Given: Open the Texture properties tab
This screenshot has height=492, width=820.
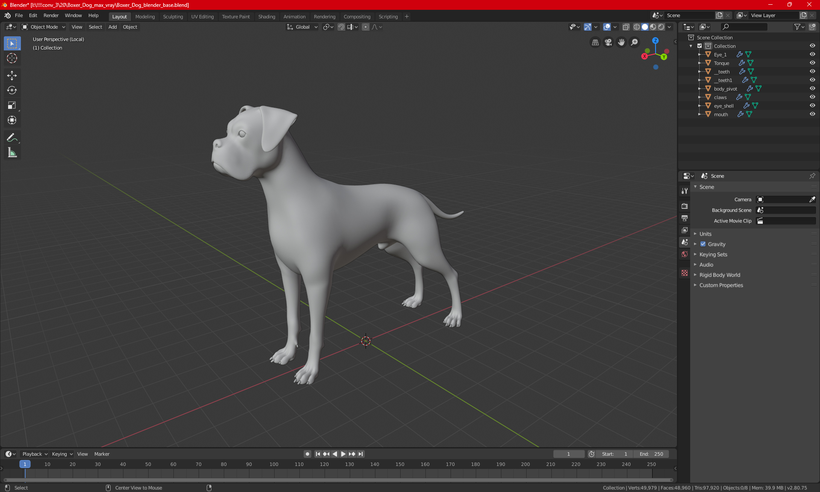Looking at the screenshot, I should 685,273.
